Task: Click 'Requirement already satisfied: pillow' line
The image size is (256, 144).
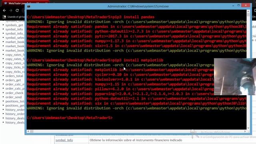Action: (120, 89)
